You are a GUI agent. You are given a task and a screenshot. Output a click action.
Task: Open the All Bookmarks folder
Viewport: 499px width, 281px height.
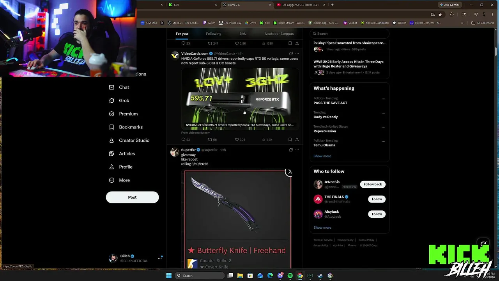[x=483, y=23]
